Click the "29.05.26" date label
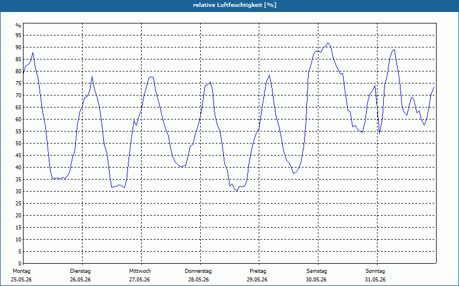The height and width of the screenshot is (286, 459). pyautogui.click(x=257, y=280)
